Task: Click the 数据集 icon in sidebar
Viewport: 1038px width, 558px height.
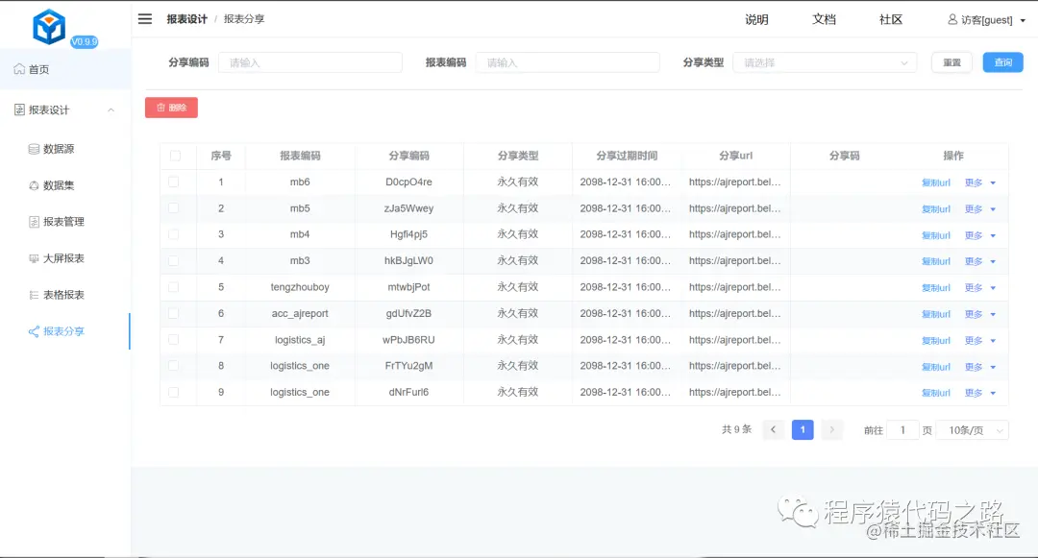Action: (x=34, y=185)
